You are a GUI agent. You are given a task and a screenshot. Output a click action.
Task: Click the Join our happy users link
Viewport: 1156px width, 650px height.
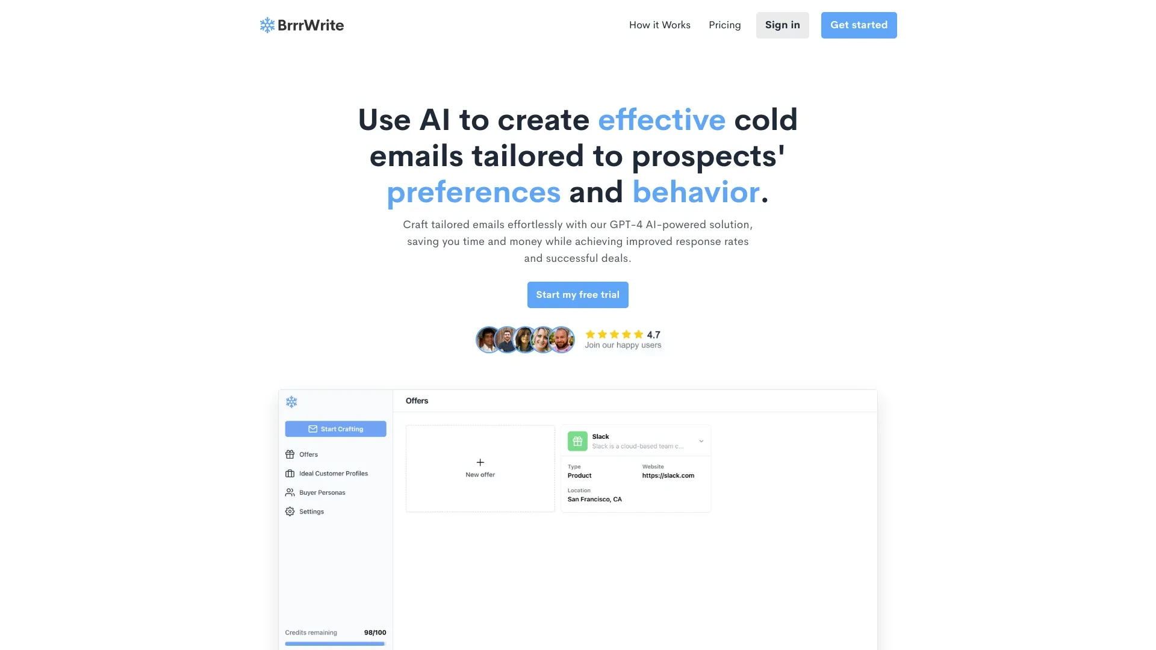[x=623, y=345]
